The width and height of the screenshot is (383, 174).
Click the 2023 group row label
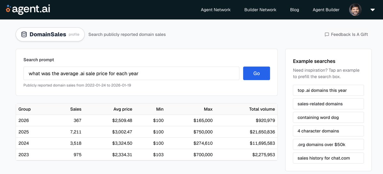[24, 155]
